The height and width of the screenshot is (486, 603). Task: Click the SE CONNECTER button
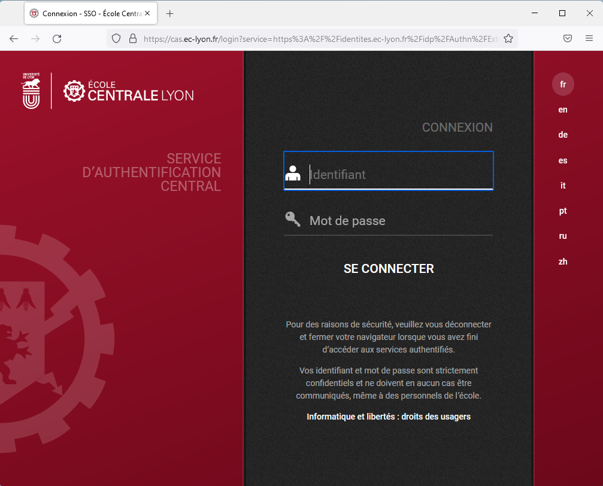point(388,268)
